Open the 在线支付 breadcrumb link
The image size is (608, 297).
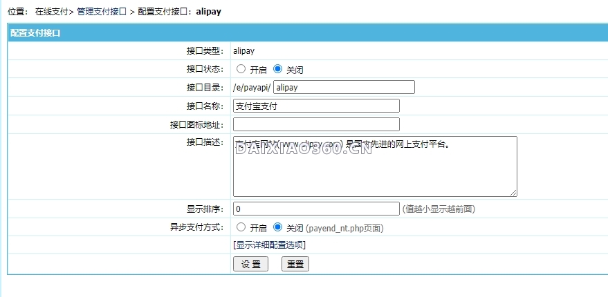[x=52, y=12]
